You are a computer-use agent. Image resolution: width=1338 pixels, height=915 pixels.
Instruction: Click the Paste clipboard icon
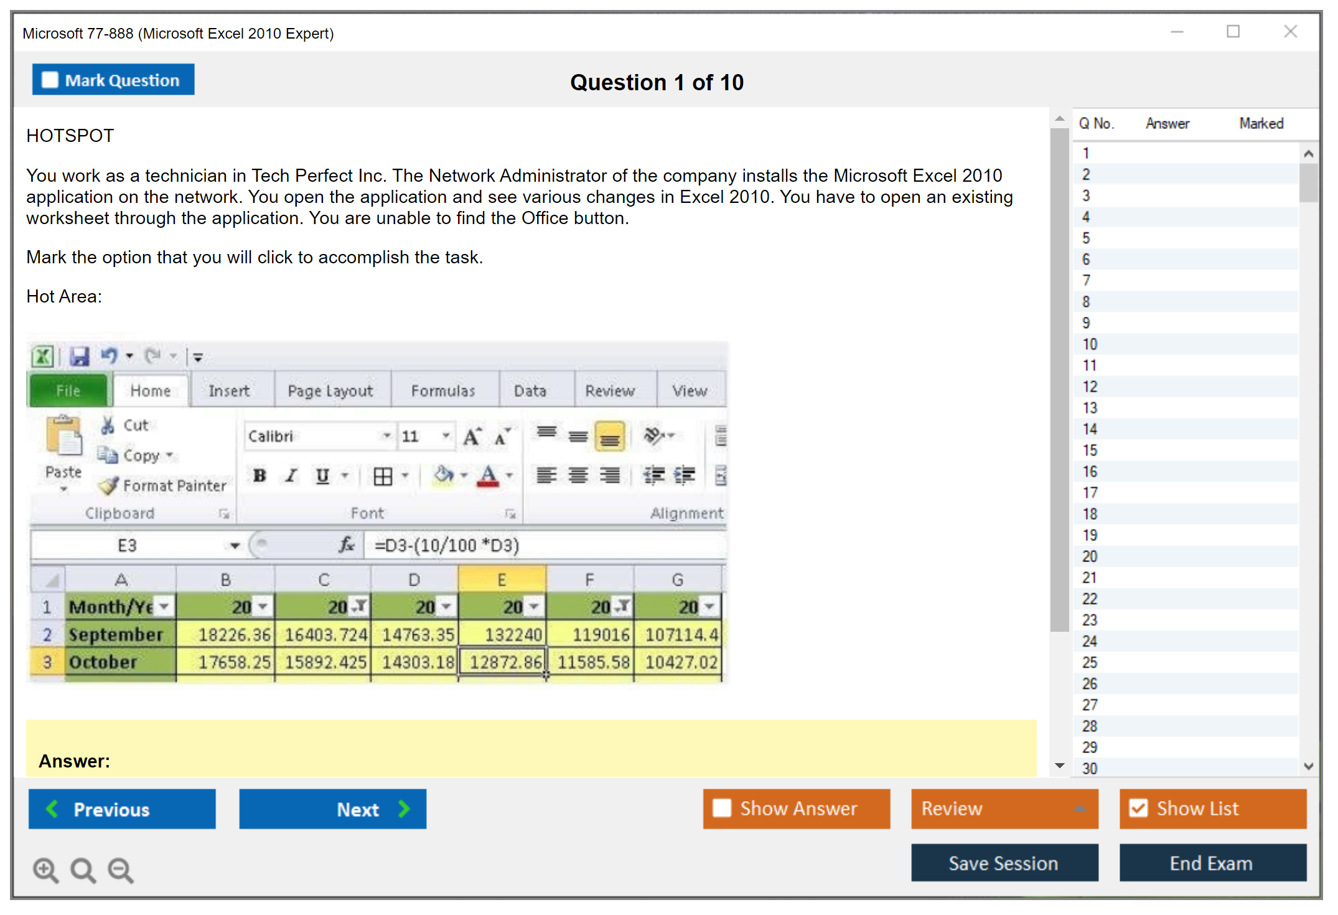click(63, 436)
